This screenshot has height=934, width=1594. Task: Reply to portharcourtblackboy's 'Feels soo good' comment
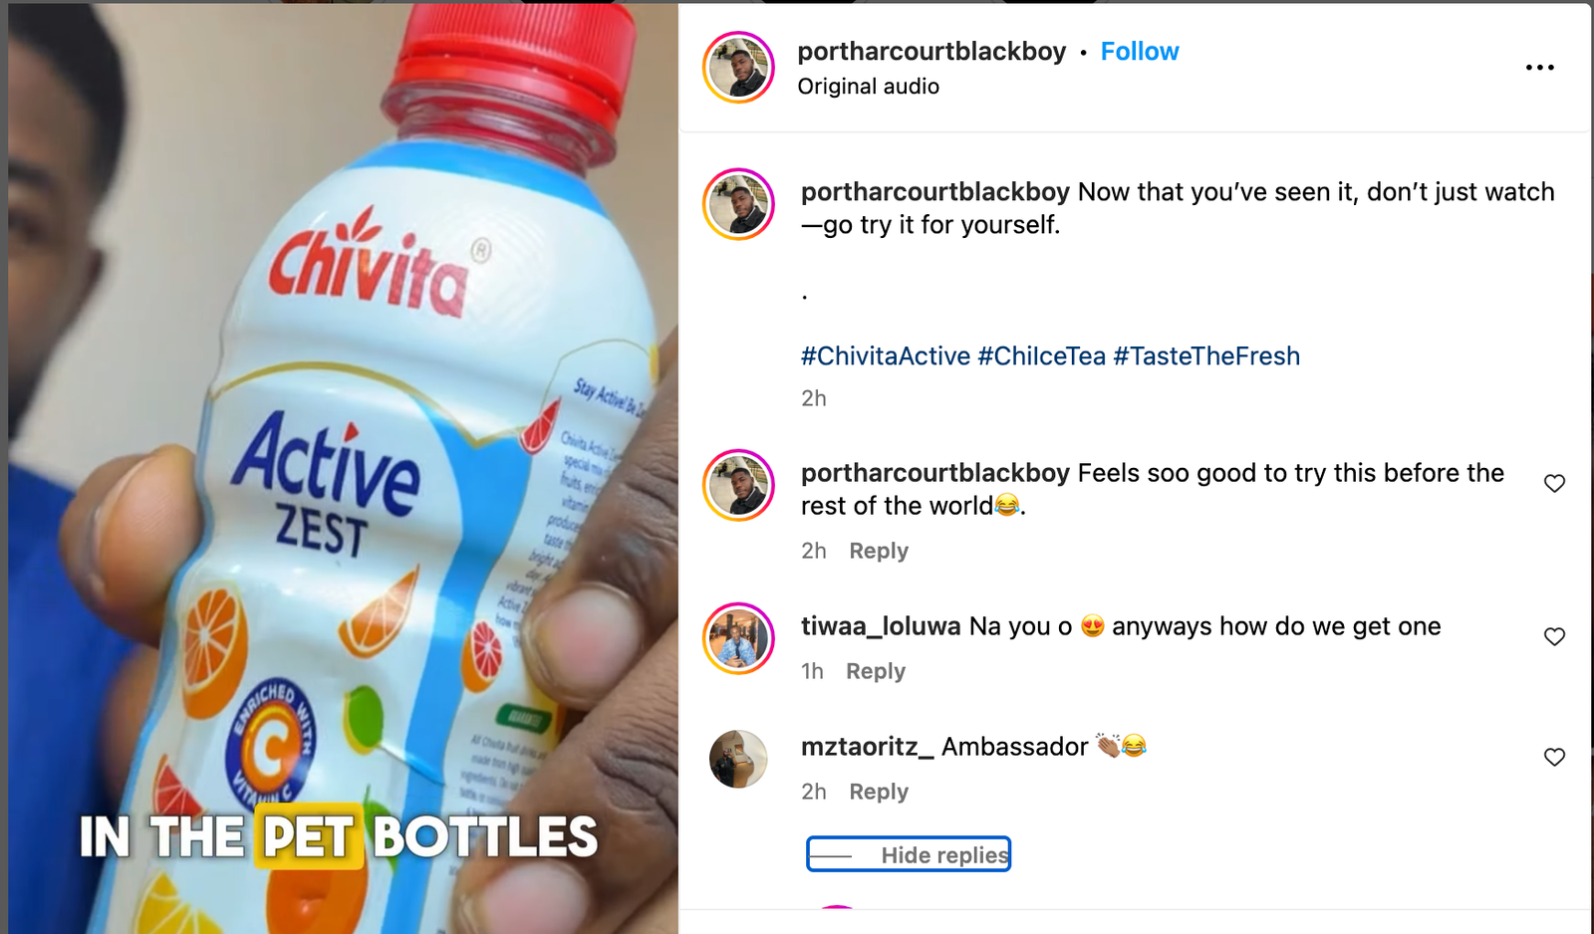[x=879, y=551]
